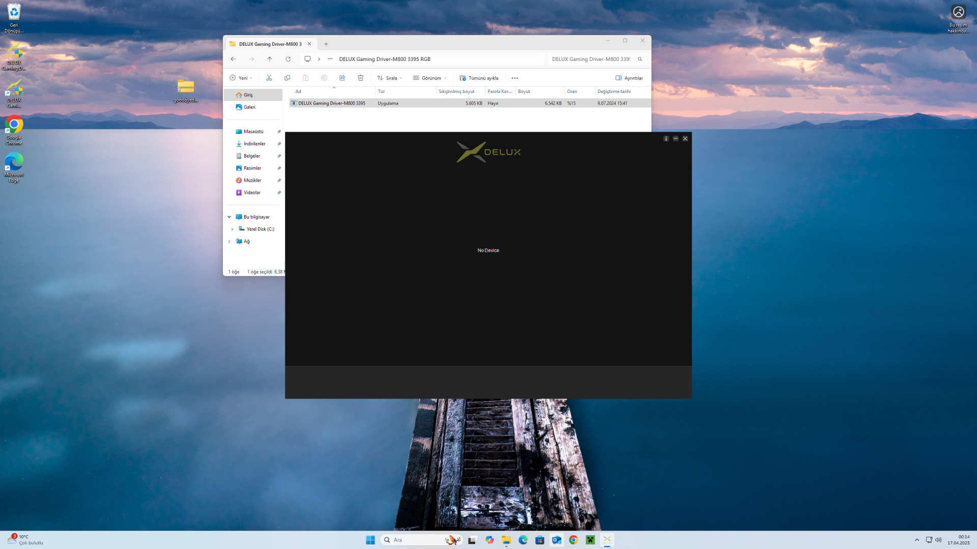Click the Delete trash icon
977x549 pixels.
(x=360, y=78)
